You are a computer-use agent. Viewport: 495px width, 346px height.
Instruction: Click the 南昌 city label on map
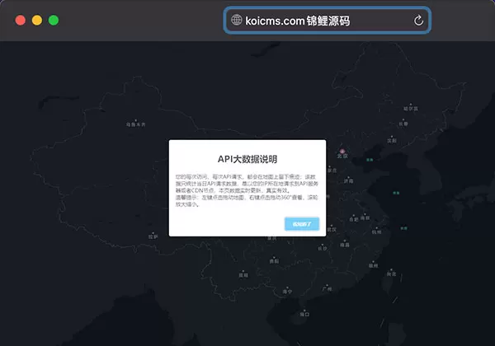(x=345, y=245)
